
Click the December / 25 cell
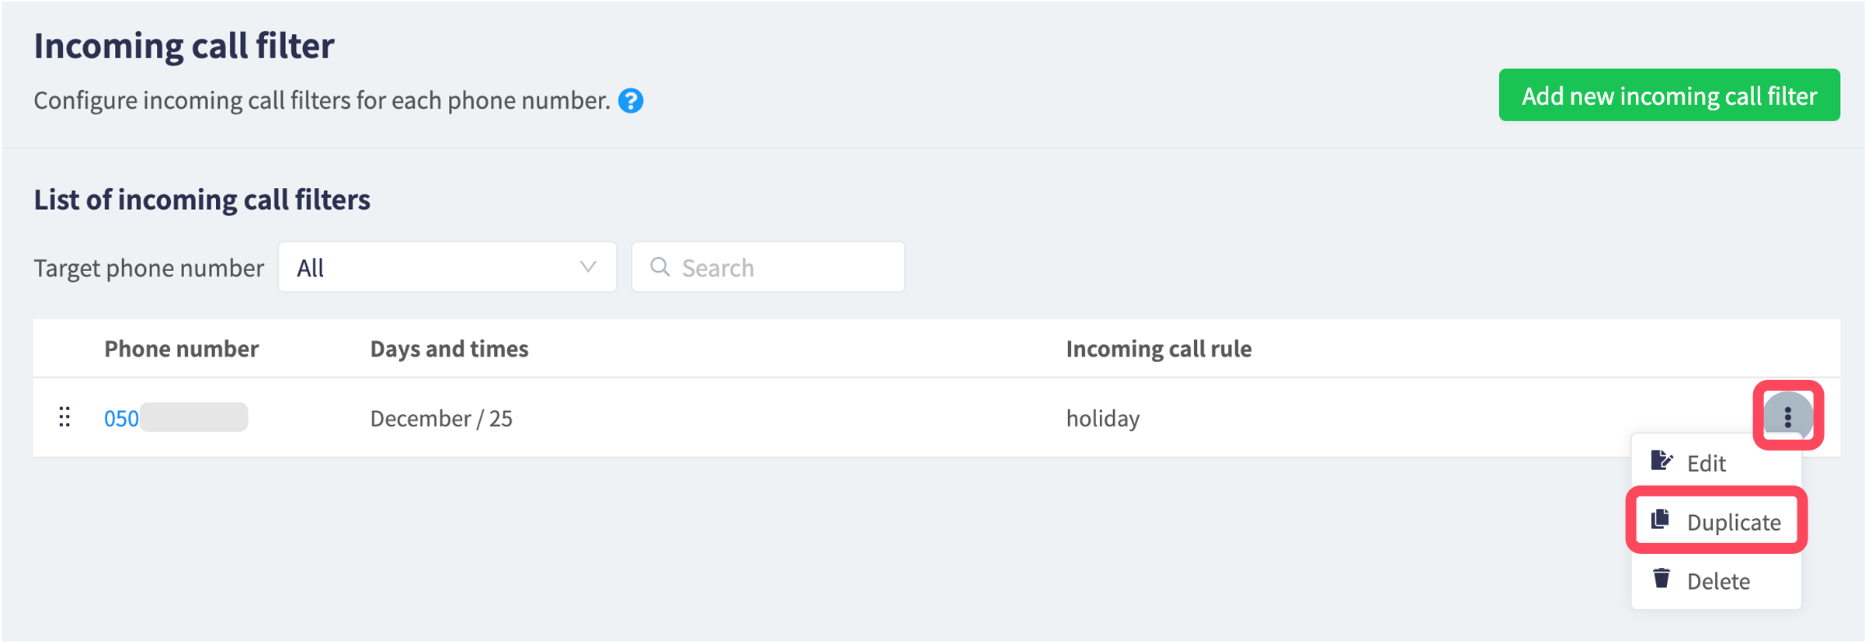[440, 419]
